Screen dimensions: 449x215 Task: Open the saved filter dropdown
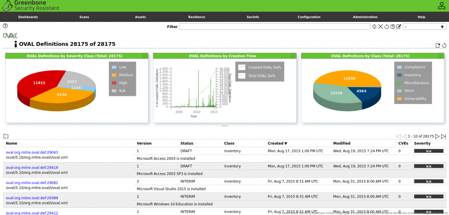(x=424, y=27)
